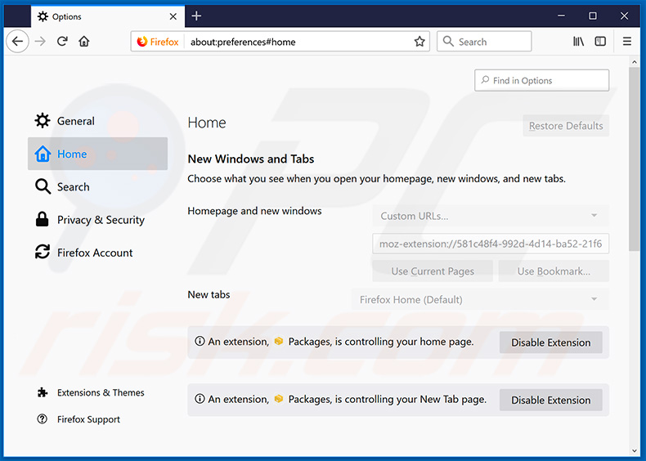Image resolution: width=646 pixels, height=461 pixels.
Task: Open the Search settings category
Action: pos(97,186)
